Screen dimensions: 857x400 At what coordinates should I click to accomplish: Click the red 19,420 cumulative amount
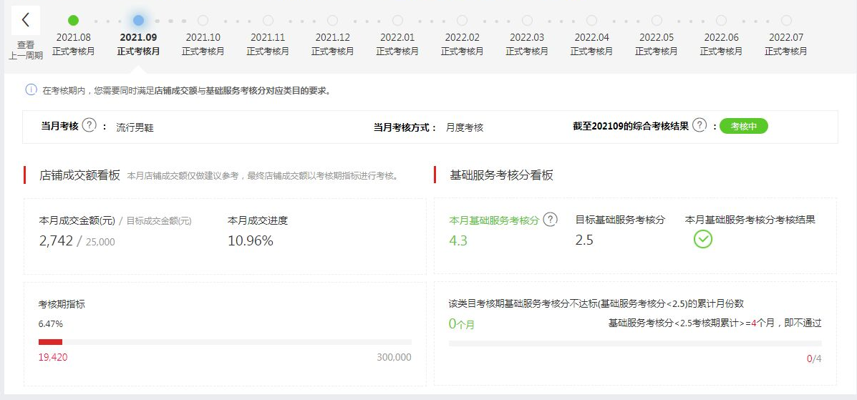[53, 357]
